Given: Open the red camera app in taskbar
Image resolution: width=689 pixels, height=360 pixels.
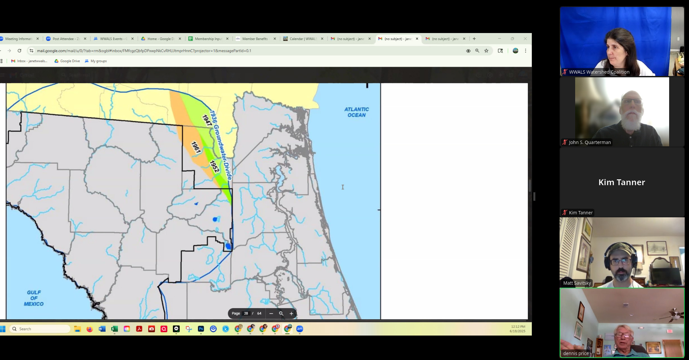Looking at the screenshot, I should [x=152, y=329].
